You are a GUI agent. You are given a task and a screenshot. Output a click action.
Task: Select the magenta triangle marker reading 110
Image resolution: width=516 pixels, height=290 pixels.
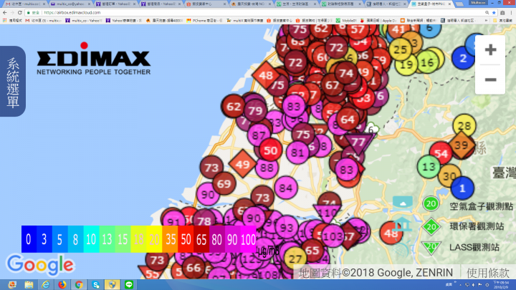(327, 213)
